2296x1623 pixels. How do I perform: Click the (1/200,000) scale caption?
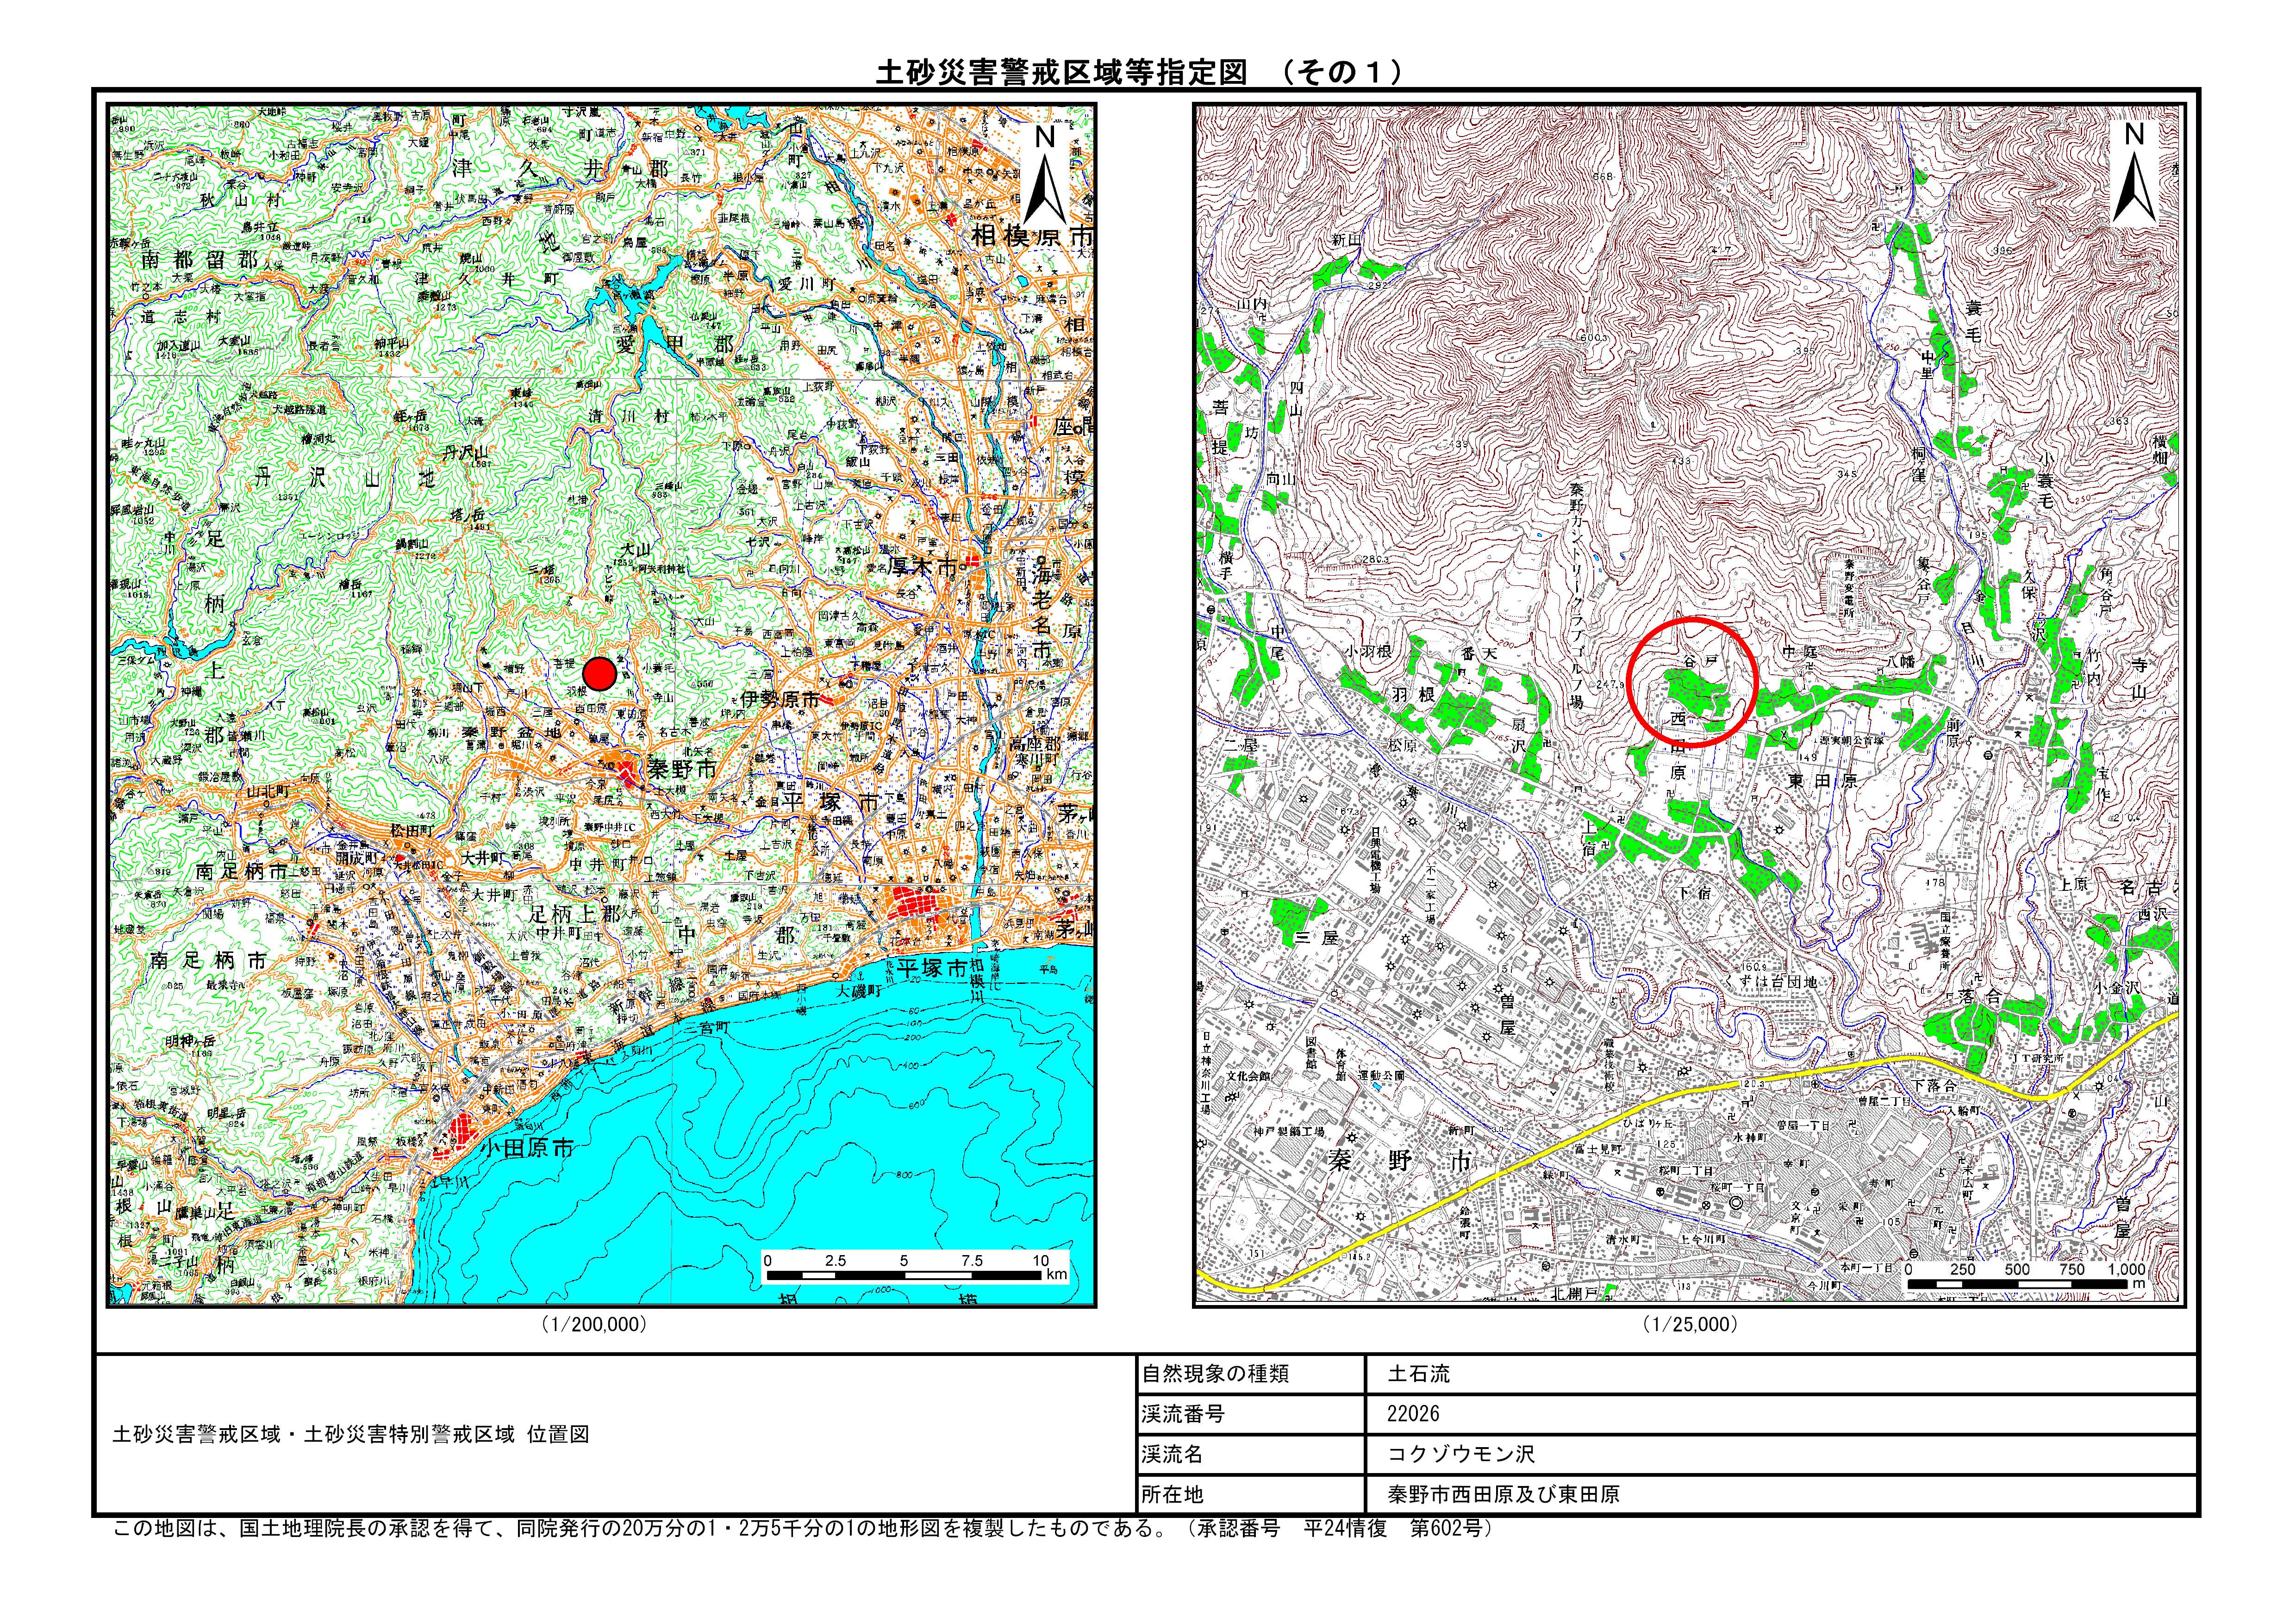coord(594,1324)
